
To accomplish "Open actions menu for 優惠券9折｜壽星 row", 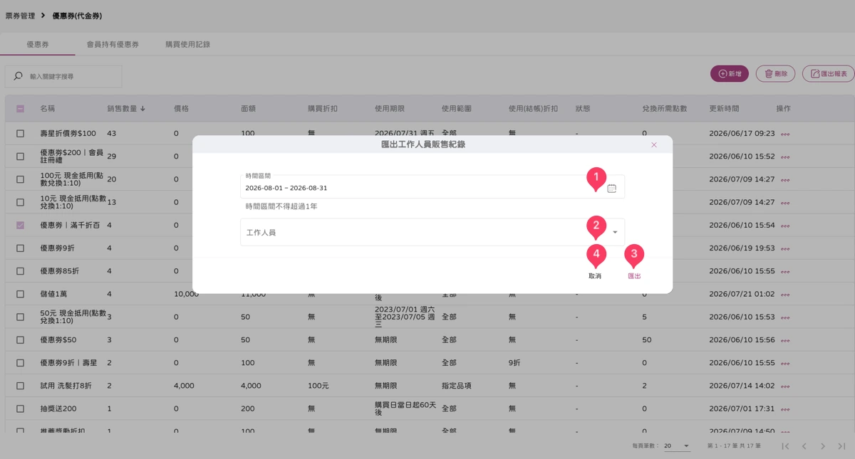I will [785, 364].
